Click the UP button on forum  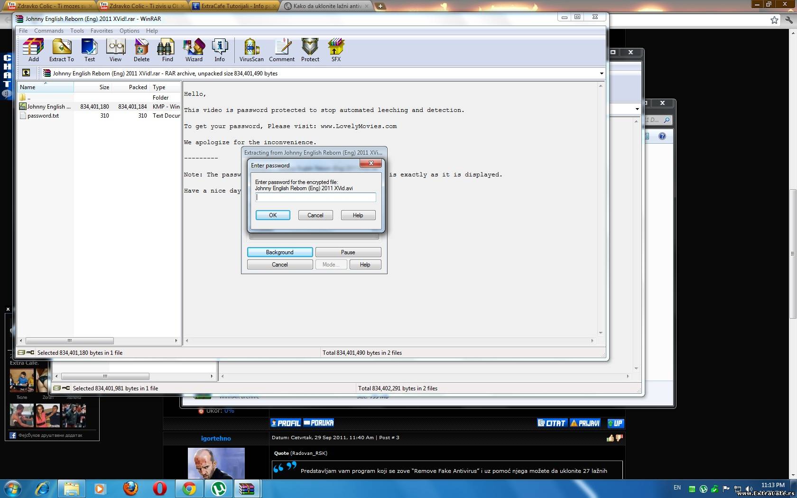(x=615, y=423)
